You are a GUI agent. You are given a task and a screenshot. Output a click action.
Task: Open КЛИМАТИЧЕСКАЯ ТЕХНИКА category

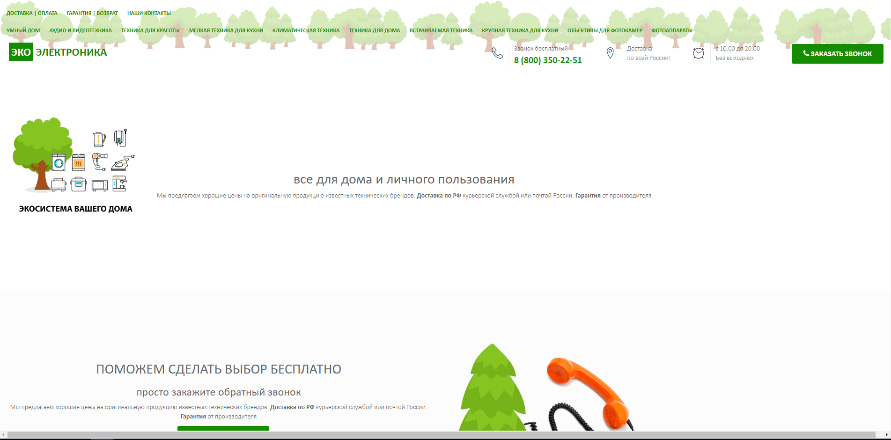[x=306, y=30]
